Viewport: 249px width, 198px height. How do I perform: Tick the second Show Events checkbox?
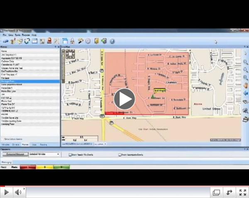(x=120, y=155)
